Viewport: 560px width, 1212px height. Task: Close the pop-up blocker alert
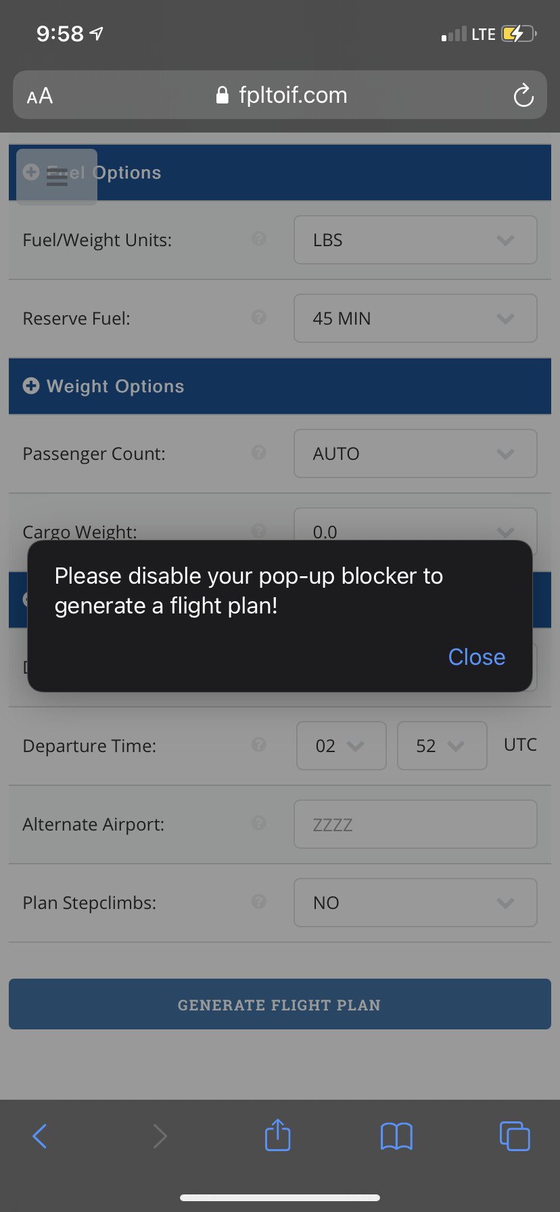click(476, 657)
